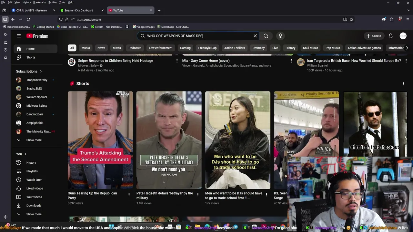Viewport: 413px width, 232px height.
Task: Go back with the browser back arrow
Action: pos(13,19)
